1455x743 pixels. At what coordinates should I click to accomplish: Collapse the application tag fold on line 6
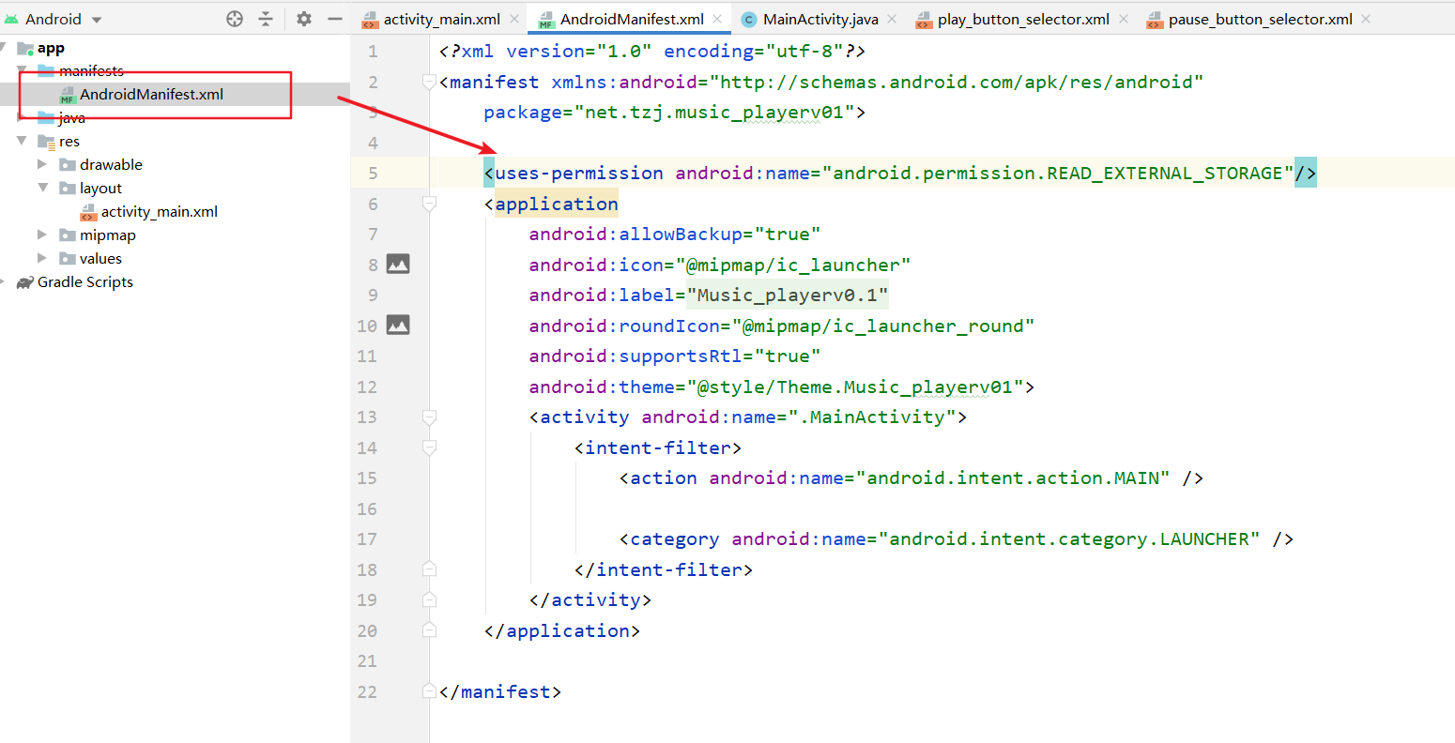429,204
